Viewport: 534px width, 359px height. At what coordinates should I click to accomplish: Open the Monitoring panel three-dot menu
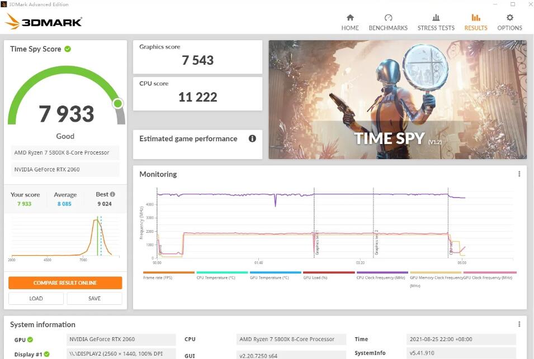[519, 174]
